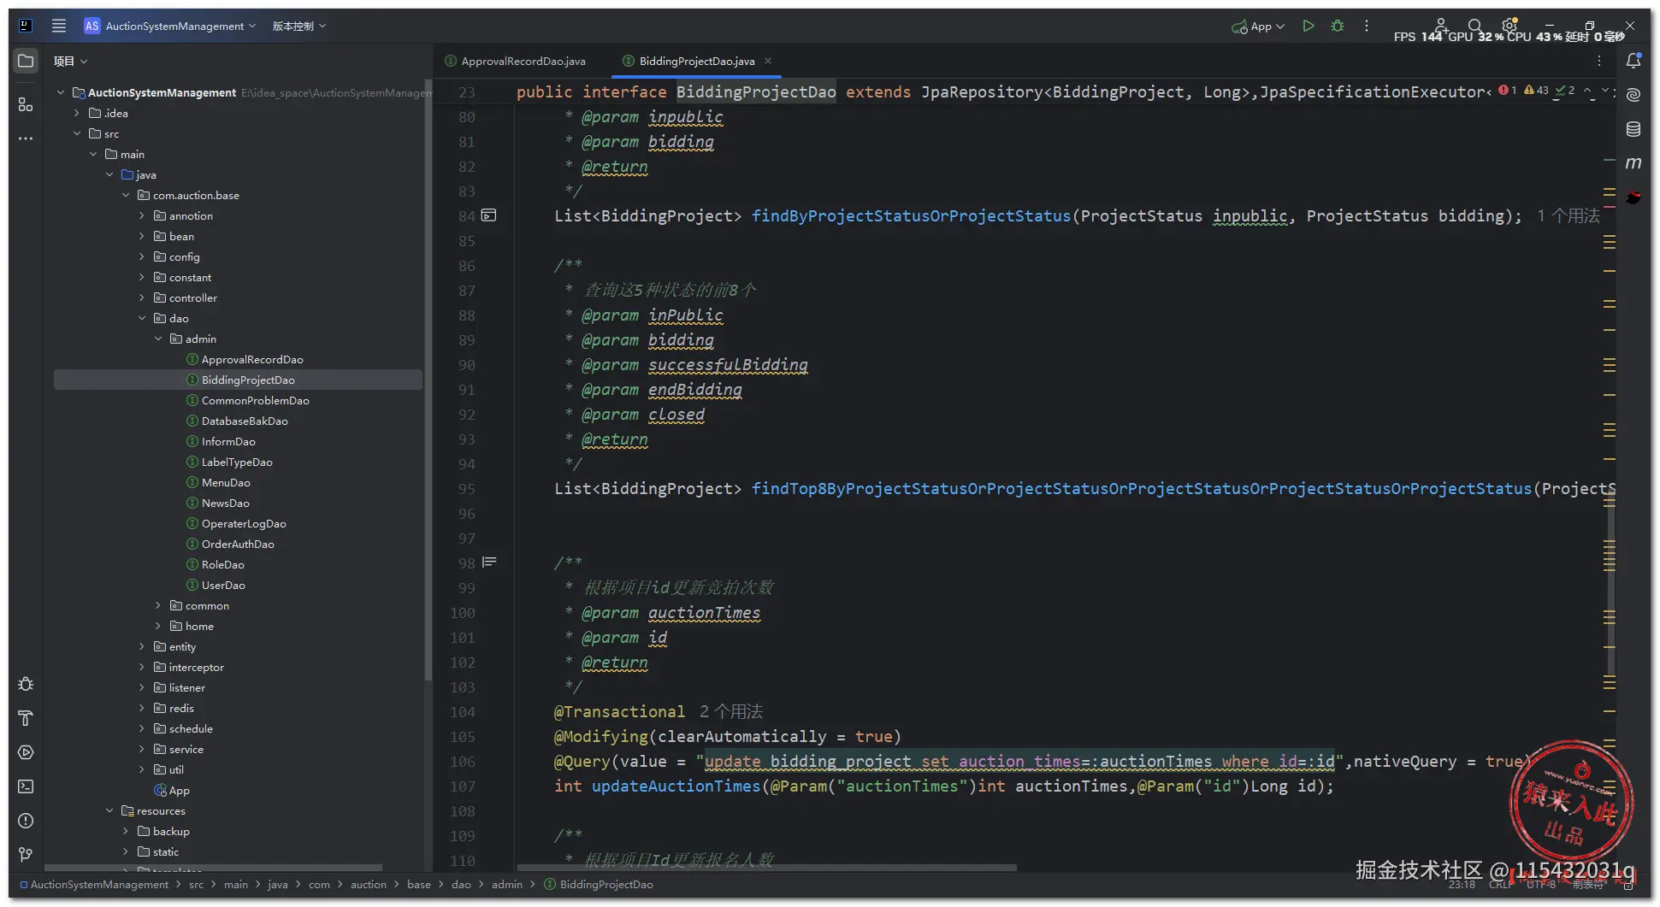
Task: Collapse the AuctionSystemManagement root node
Action: (61, 92)
